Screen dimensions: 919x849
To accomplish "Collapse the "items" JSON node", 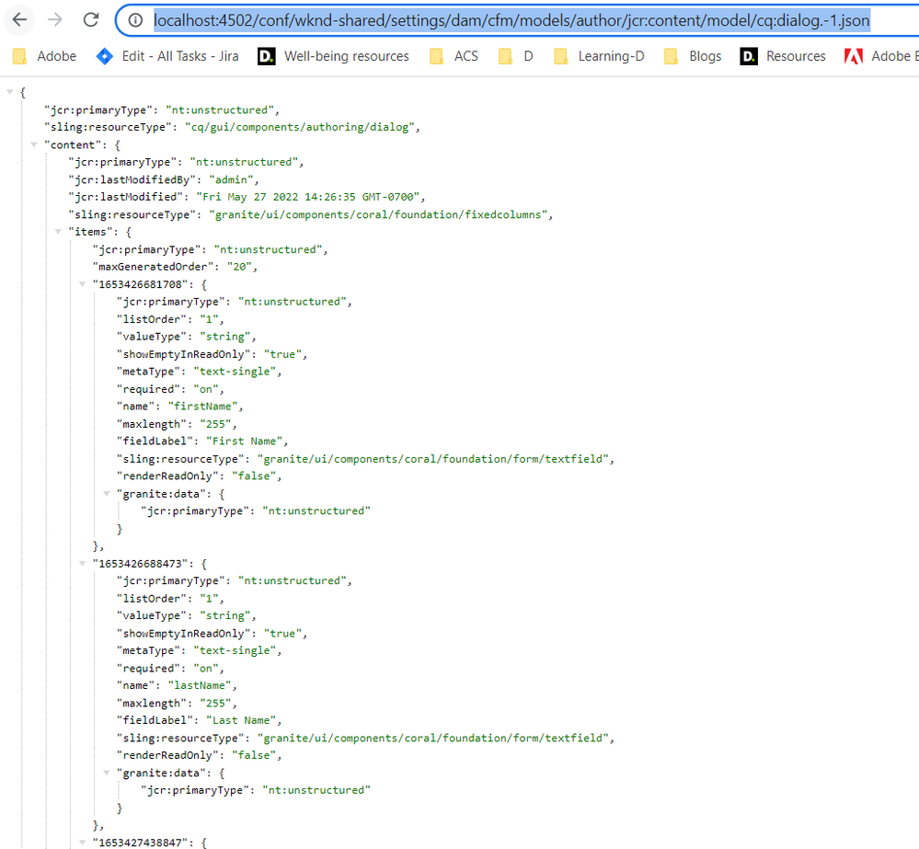I will [59, 232].
